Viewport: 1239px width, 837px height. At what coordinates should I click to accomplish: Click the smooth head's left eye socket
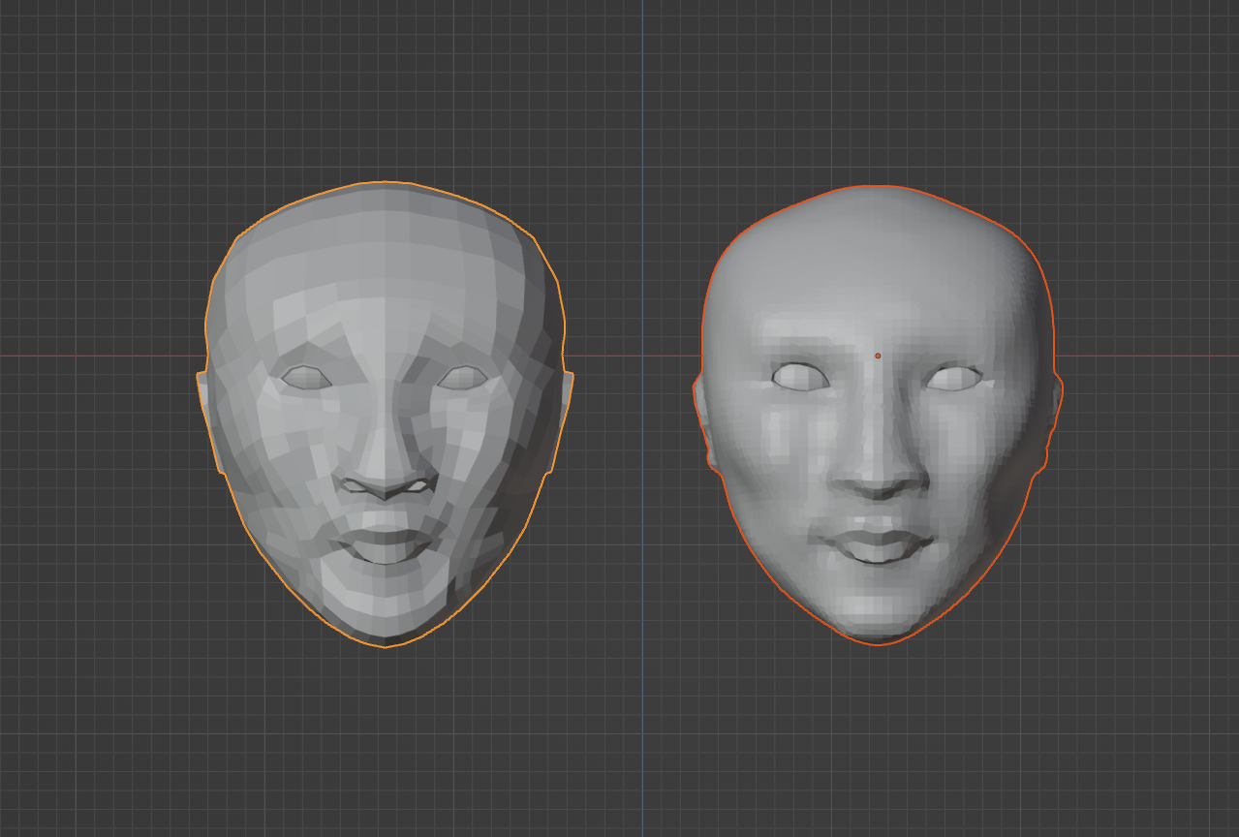coord(801,376)
